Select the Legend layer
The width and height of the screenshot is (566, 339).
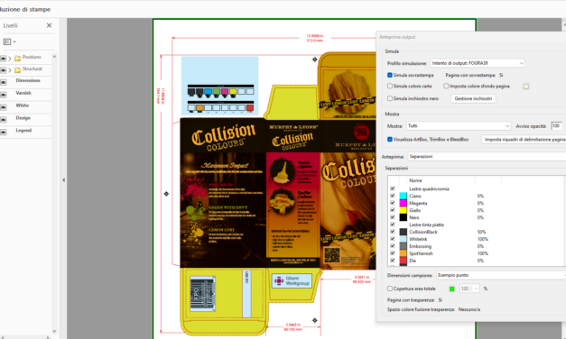coord(23,131)
